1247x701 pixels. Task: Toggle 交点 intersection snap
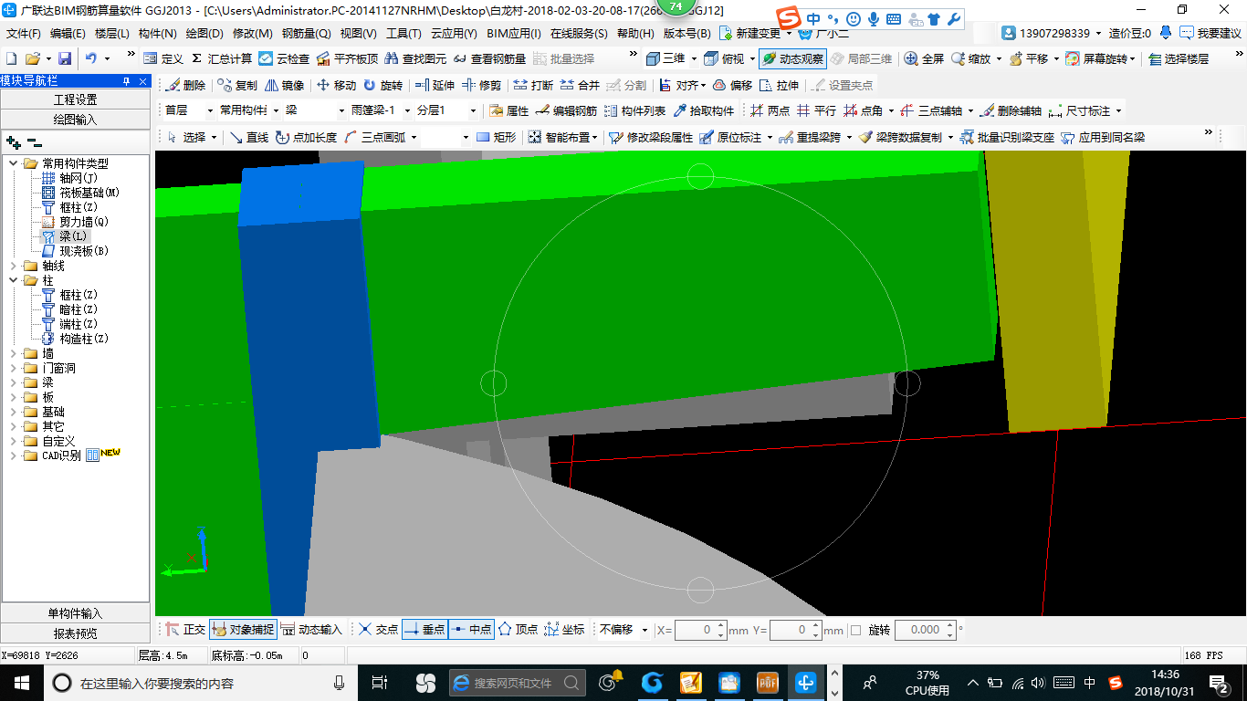(378, 630)
